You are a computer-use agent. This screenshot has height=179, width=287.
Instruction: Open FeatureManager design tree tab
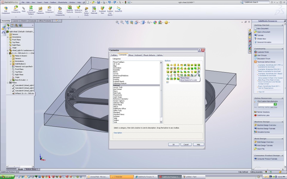click(8, 25)
